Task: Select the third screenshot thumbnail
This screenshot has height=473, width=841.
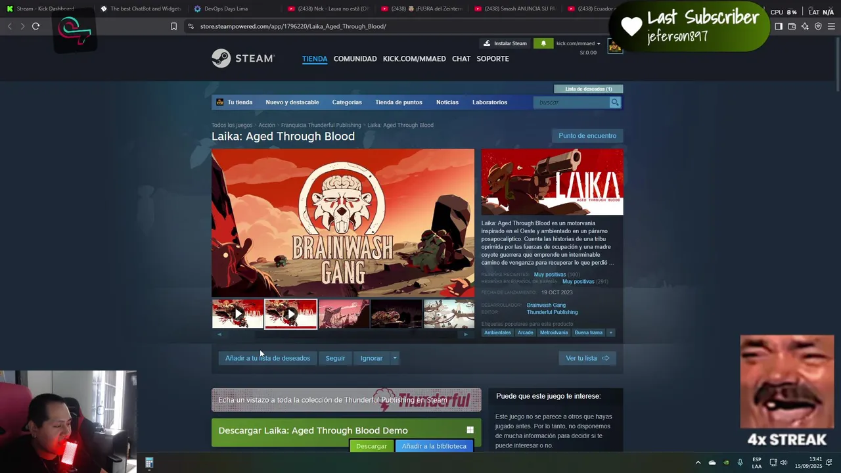Action: tap(344, 314)
